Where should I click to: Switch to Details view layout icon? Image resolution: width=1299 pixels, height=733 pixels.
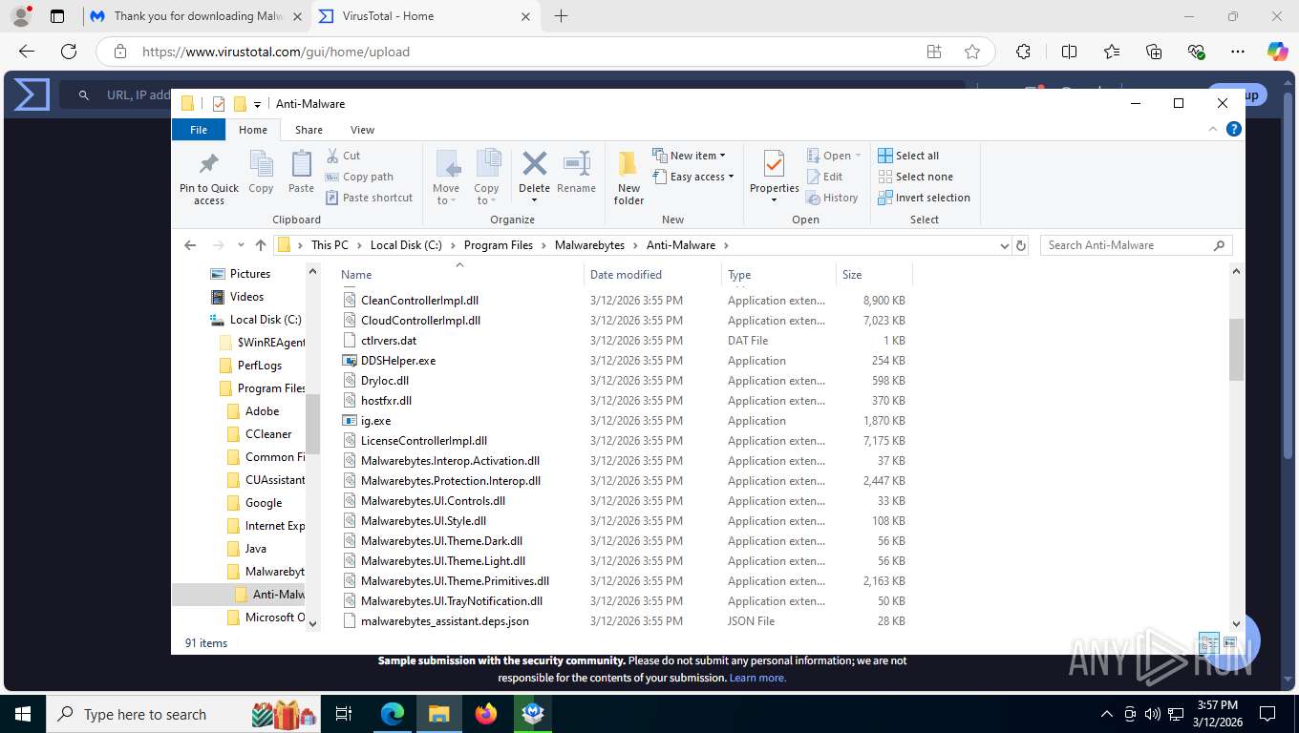(1208, 643)
